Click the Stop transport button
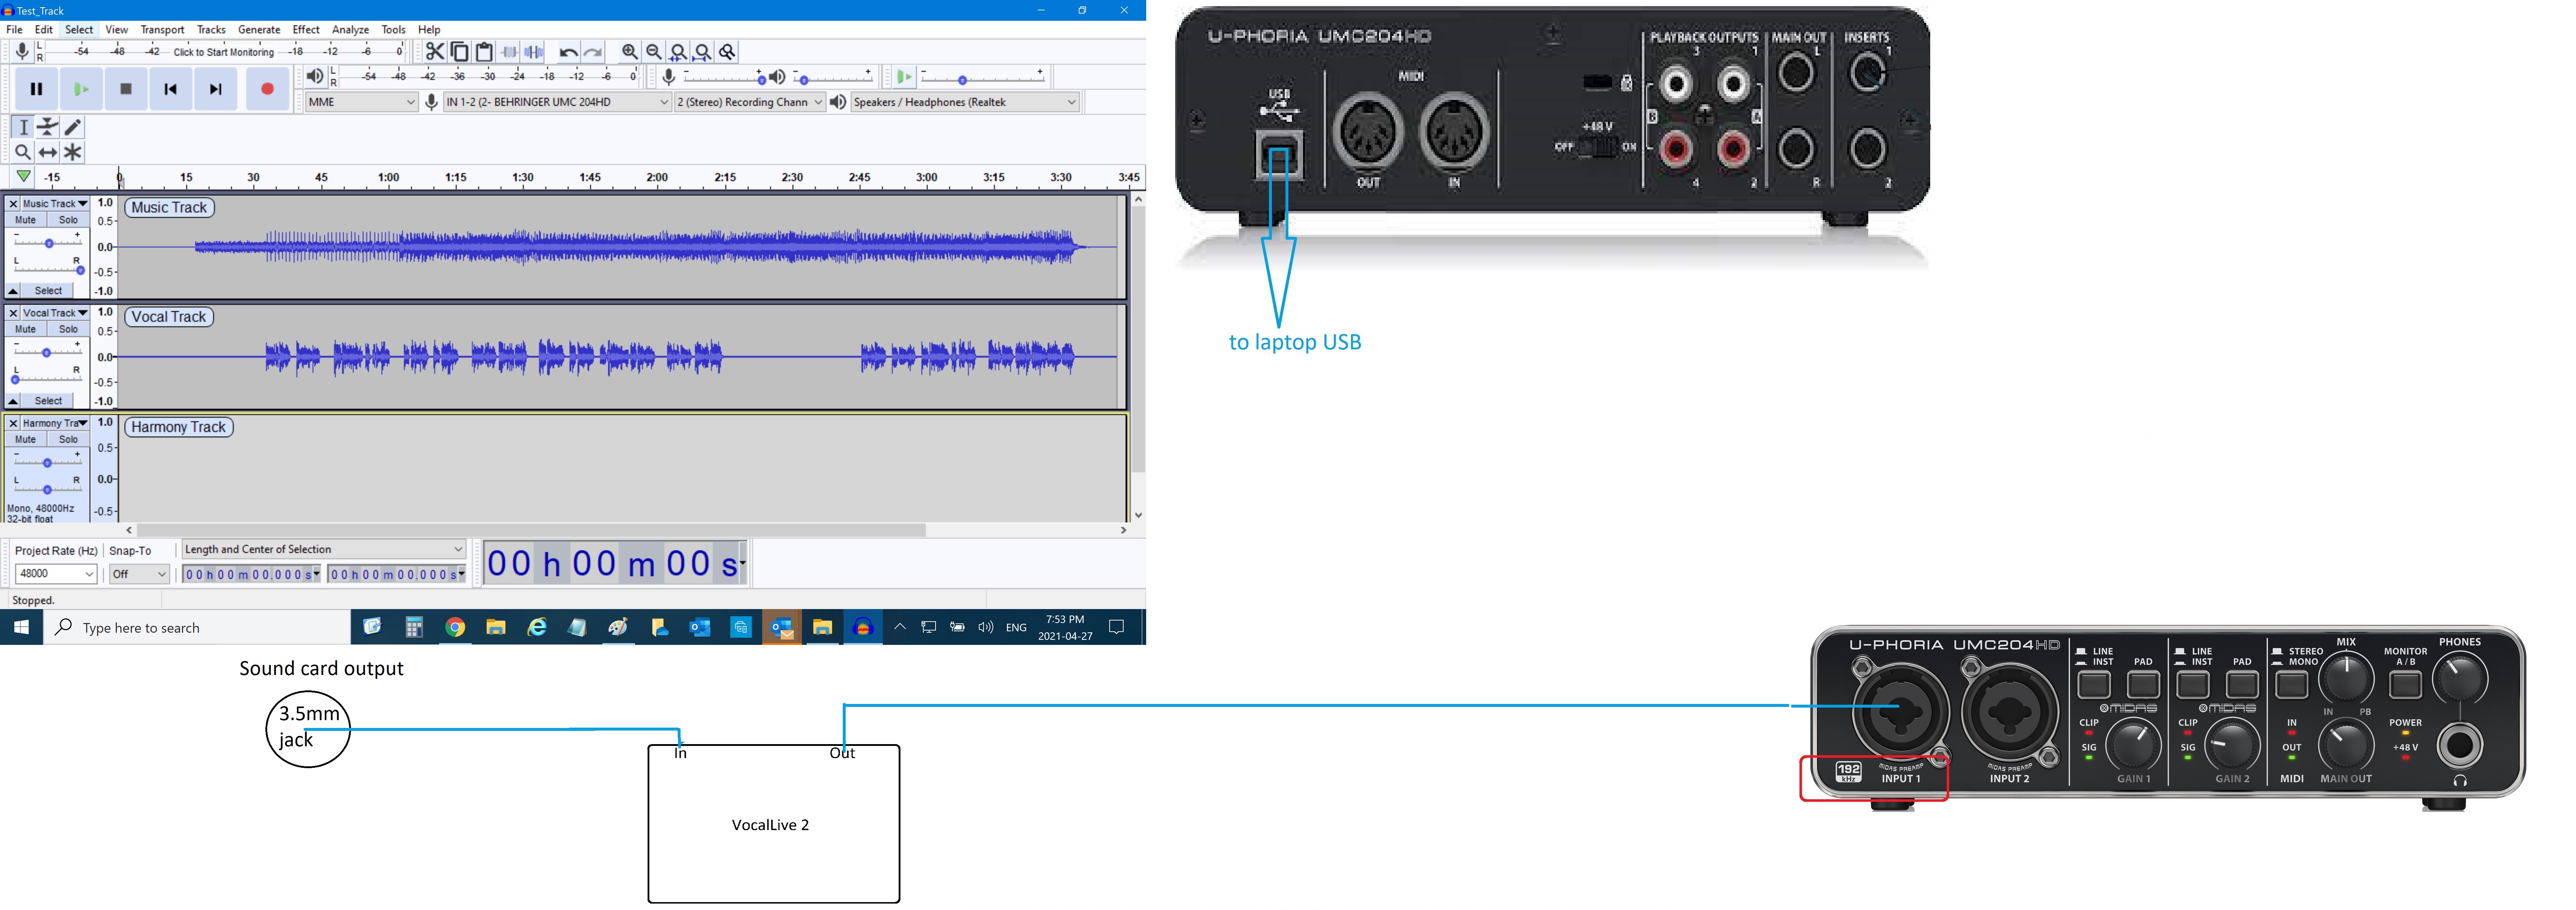2576x910 pixels. click(x=126, y=89)
